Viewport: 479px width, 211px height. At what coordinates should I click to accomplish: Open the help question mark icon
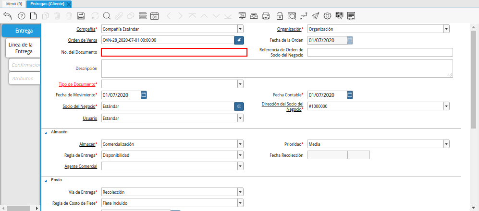(22, 16)
